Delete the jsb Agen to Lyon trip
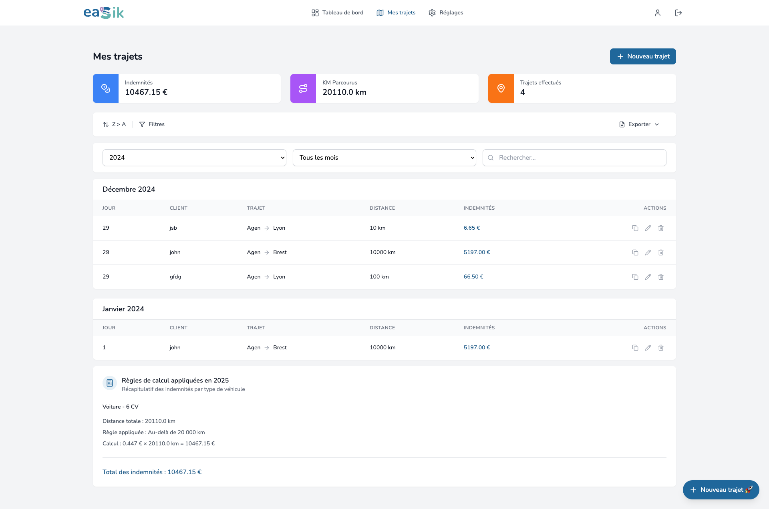This screenshot has height=509, width=769. [661, 228]
